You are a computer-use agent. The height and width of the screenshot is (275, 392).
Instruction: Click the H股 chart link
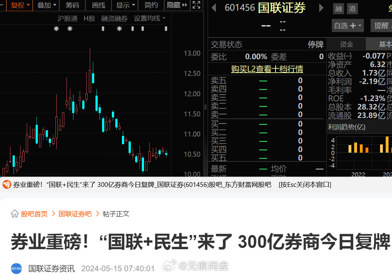pos(89,19)
